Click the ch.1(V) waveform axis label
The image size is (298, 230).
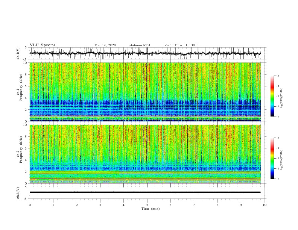tap(18, 53)
